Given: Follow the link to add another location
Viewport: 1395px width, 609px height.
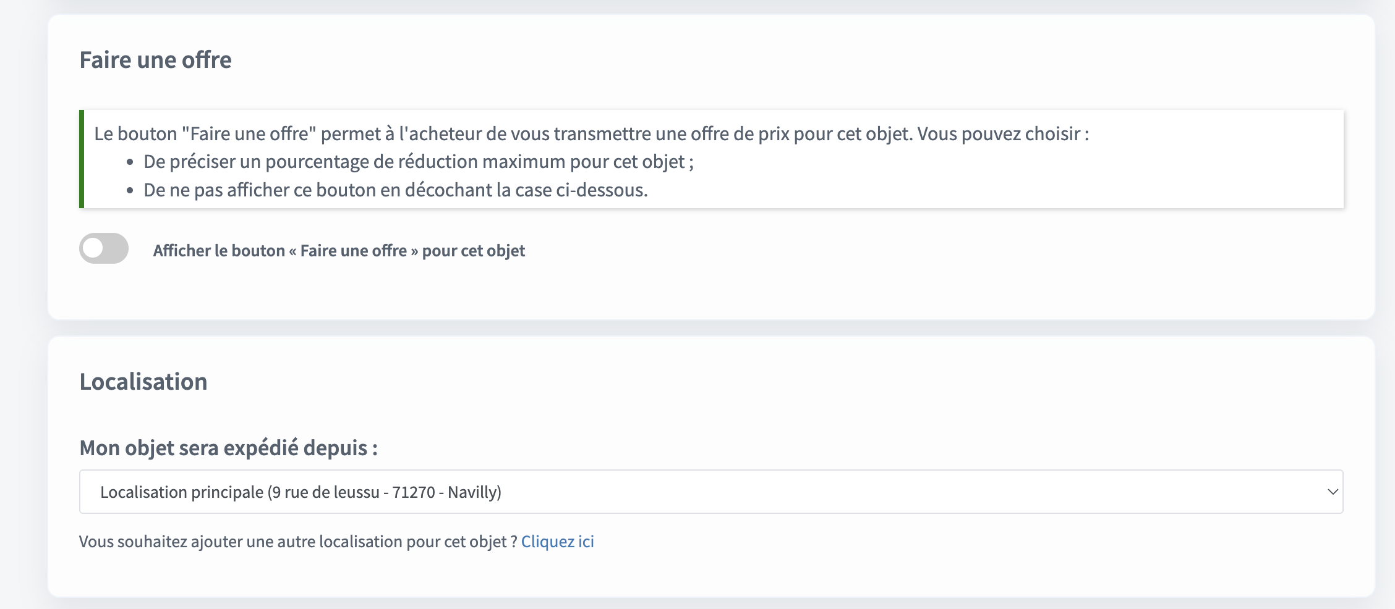Looking at the screenshot, I should (557, 540).
